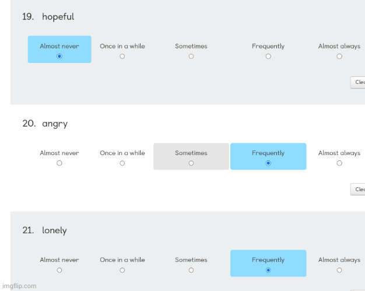
Task: Select 'Almost never' for lonely
Action: [59, 270]
